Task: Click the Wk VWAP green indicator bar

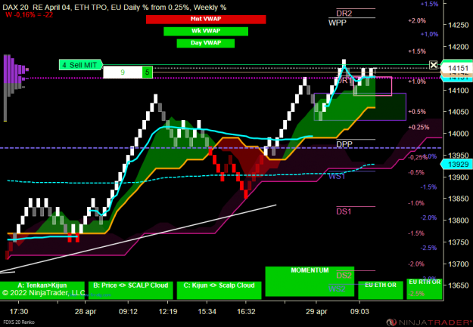Action: [206, 31]
